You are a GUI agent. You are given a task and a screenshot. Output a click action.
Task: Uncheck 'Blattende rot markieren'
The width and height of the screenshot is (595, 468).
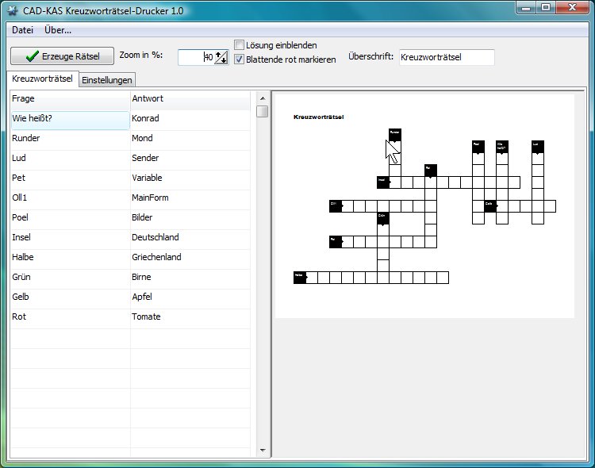coord(240,59)
